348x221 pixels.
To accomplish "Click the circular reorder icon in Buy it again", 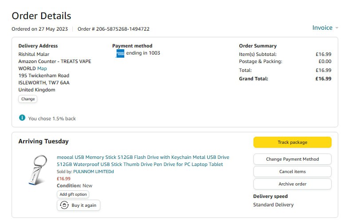I will coord(64,205).
